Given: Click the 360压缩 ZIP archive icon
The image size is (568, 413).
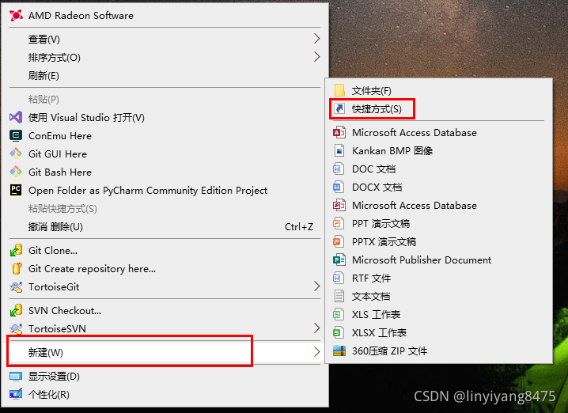Looking at the screenshot, I should pos(339,350).
